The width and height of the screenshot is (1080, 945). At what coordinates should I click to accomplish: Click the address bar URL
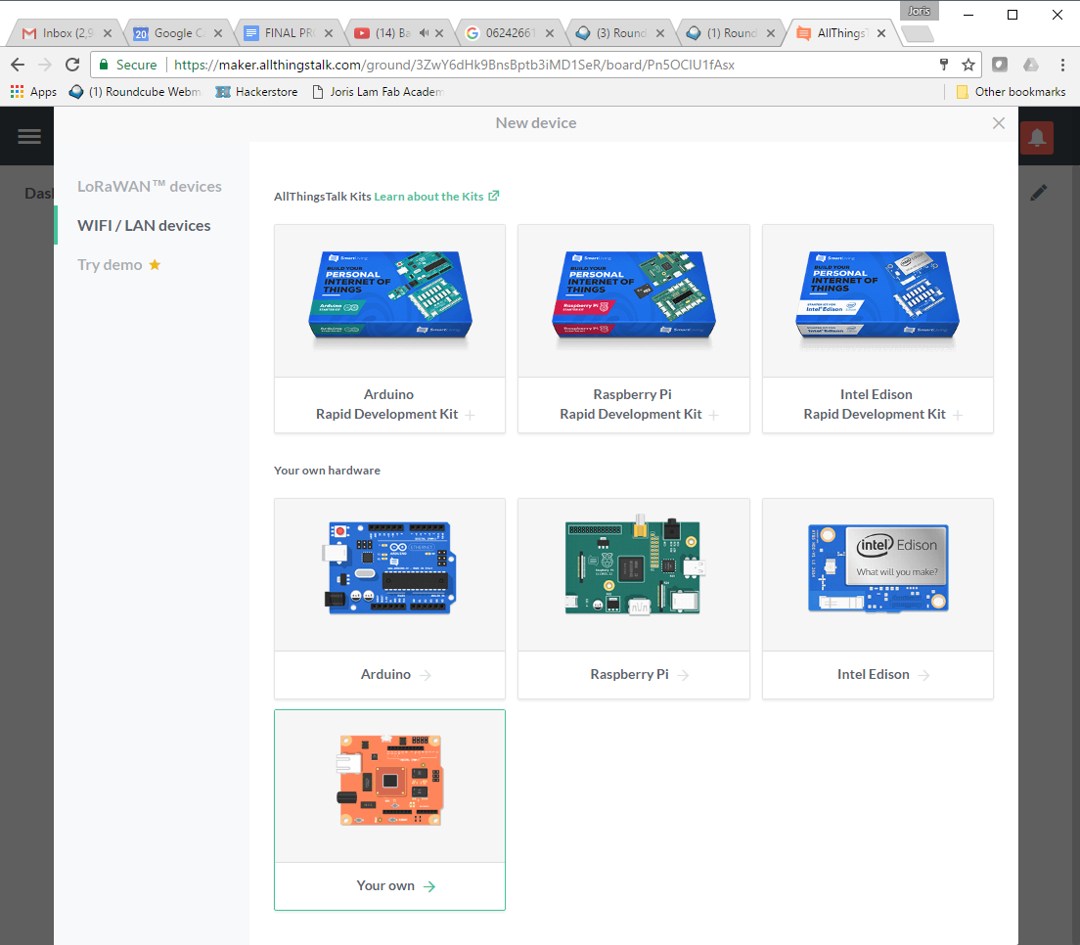[455, 65]
